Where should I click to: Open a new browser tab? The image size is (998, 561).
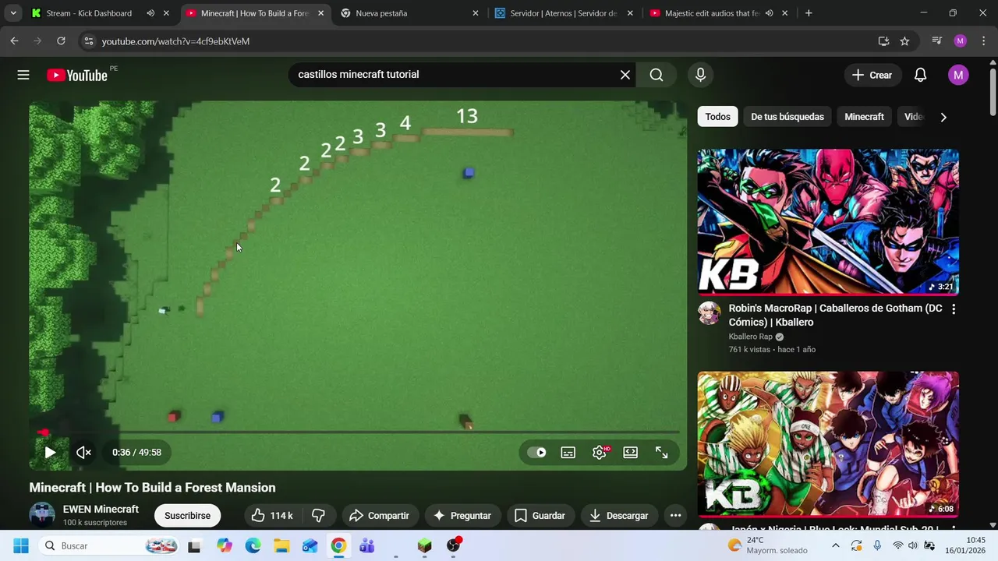tap(809, 13)
